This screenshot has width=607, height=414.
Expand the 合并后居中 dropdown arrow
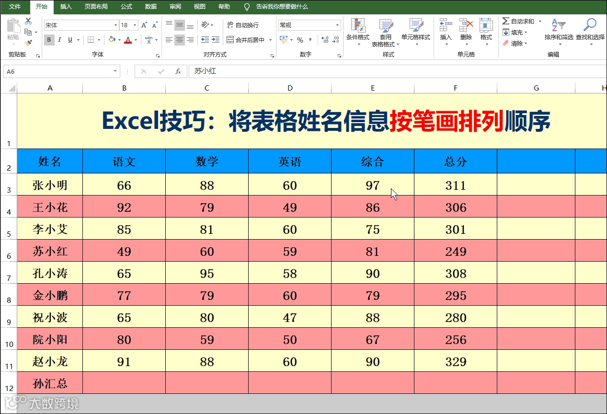tap(270, 40)
